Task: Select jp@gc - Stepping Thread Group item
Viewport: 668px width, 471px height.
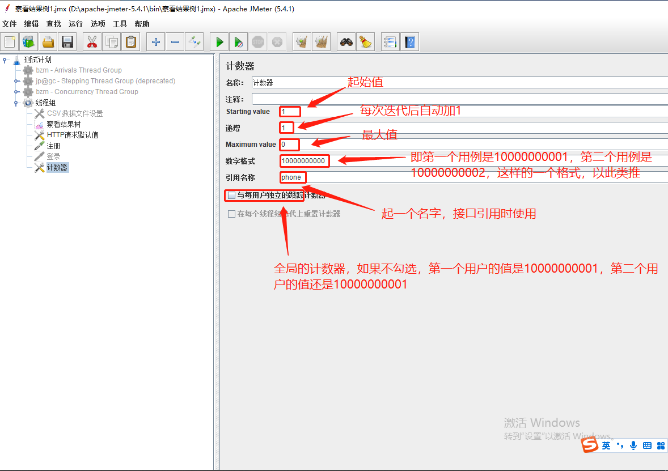Action: (x=105, y=81)
